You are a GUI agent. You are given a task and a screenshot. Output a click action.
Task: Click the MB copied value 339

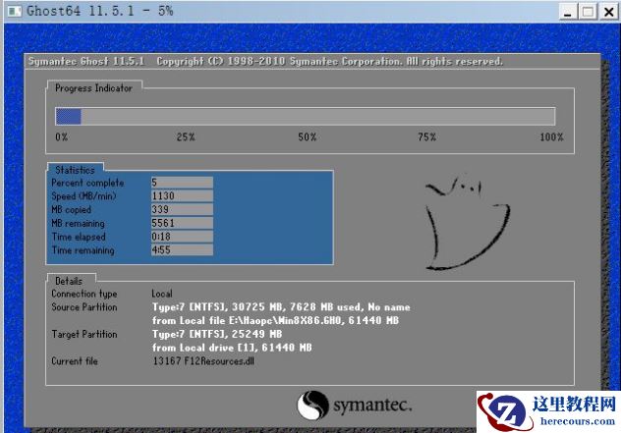[x=182, y=209]
